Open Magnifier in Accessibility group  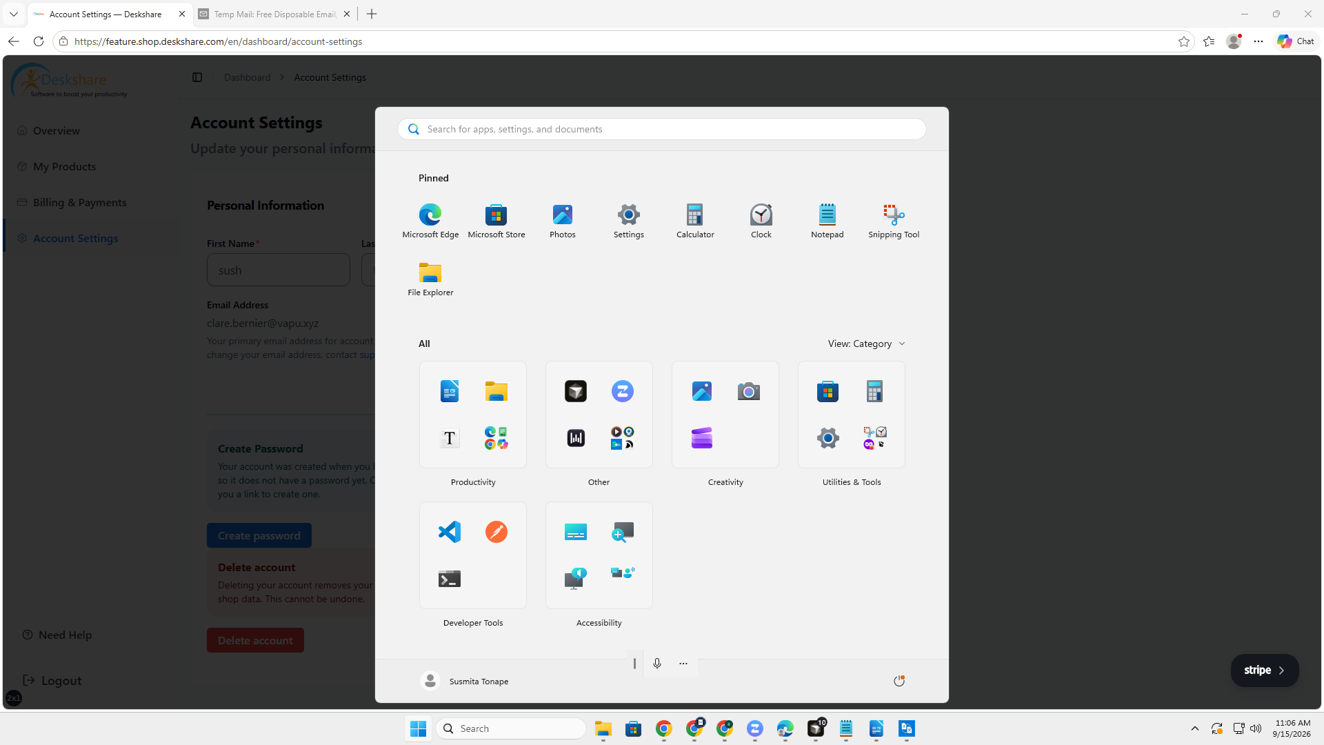[x=622, y=532]
